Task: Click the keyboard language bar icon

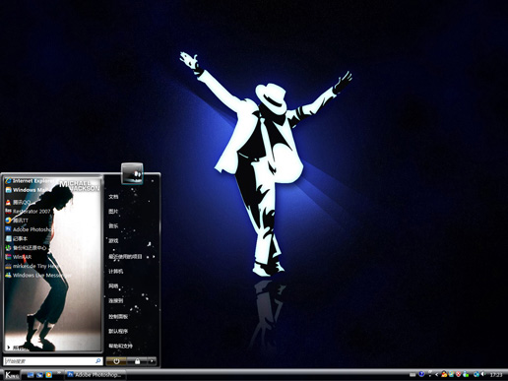Action: tap(413, 374)
